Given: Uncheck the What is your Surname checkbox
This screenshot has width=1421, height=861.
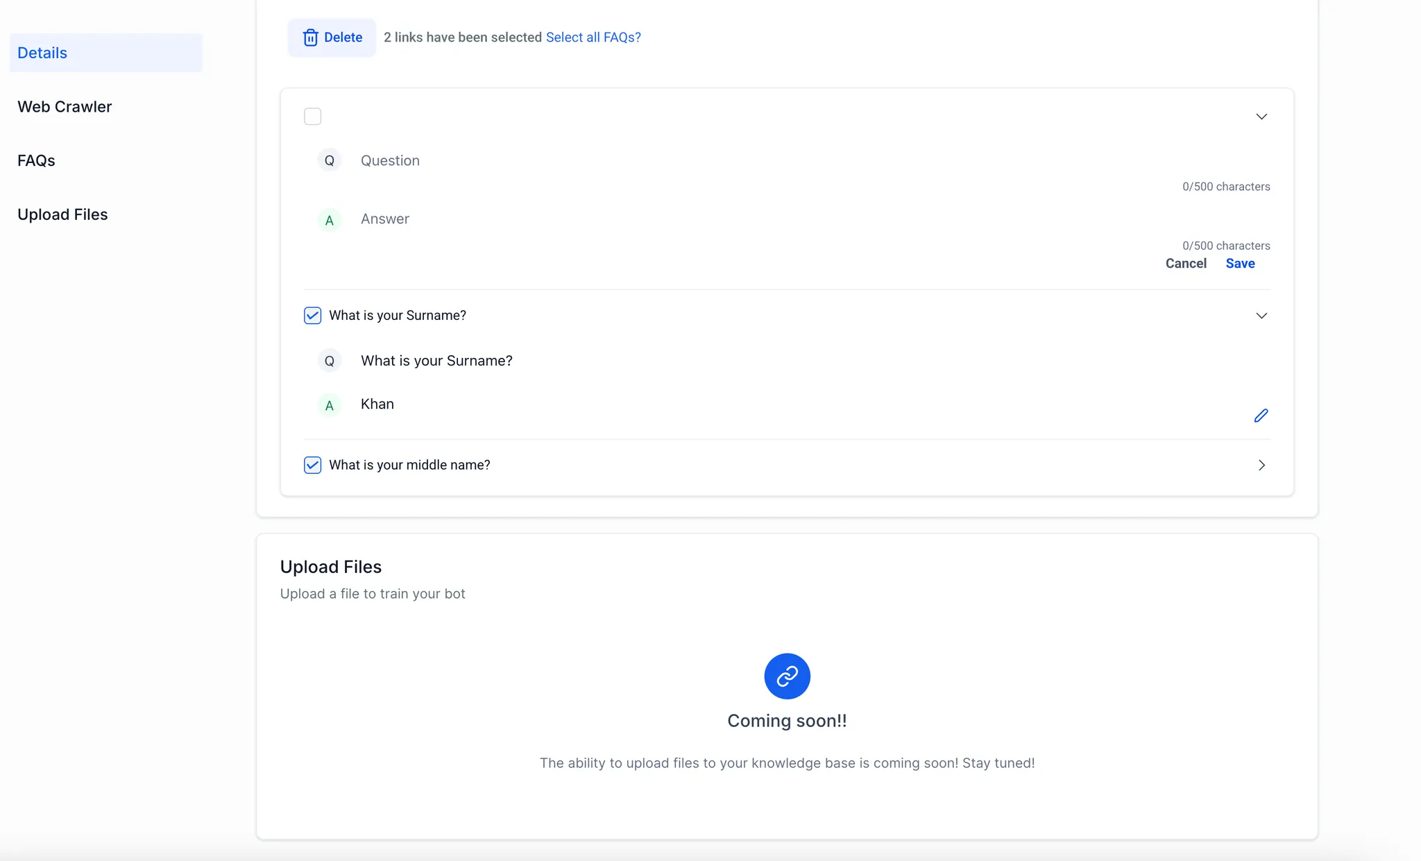Looking at the screenshot, I should tap(312, 316).
